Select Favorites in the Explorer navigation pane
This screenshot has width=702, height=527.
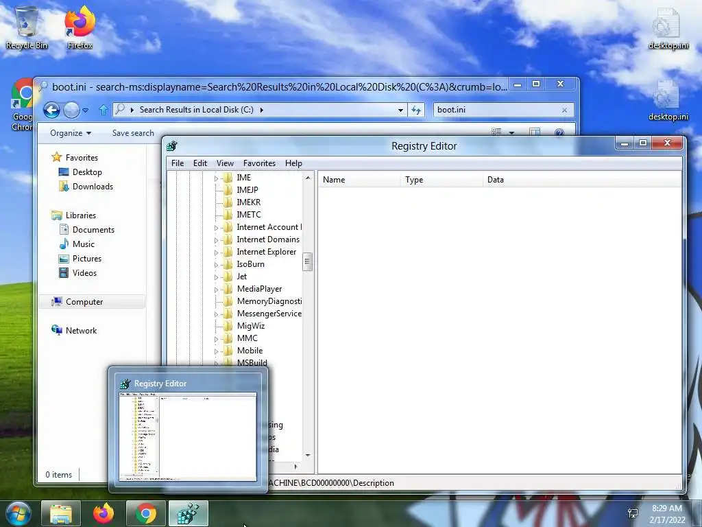pyautogui.click(x=82, y=158)
